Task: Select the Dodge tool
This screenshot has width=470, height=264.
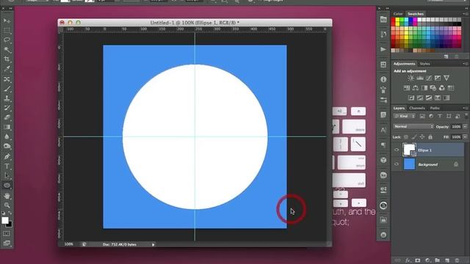Action: tap(7, 147)
